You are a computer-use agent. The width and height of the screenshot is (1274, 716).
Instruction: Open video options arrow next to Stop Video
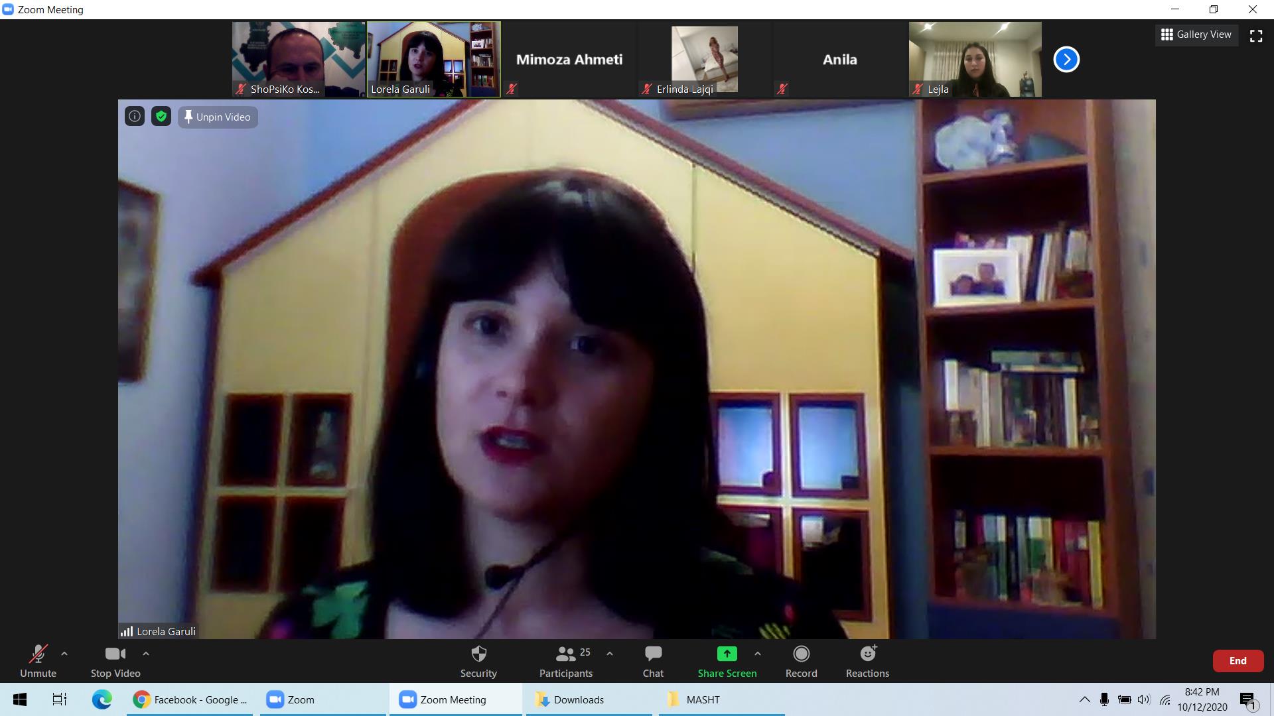point(146,654)
